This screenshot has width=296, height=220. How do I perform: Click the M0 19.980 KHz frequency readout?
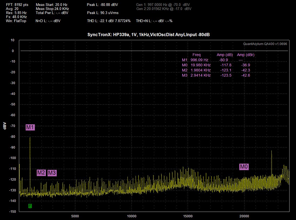(x=201, y=65)
